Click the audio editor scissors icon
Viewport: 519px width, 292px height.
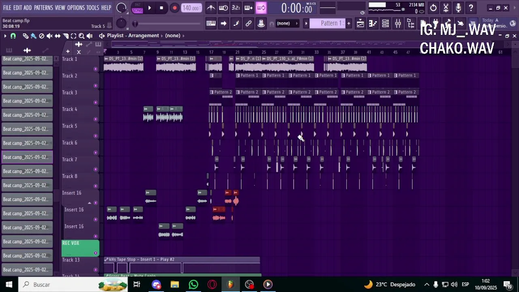pos(446,8)
